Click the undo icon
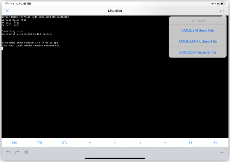 (8, 152)
